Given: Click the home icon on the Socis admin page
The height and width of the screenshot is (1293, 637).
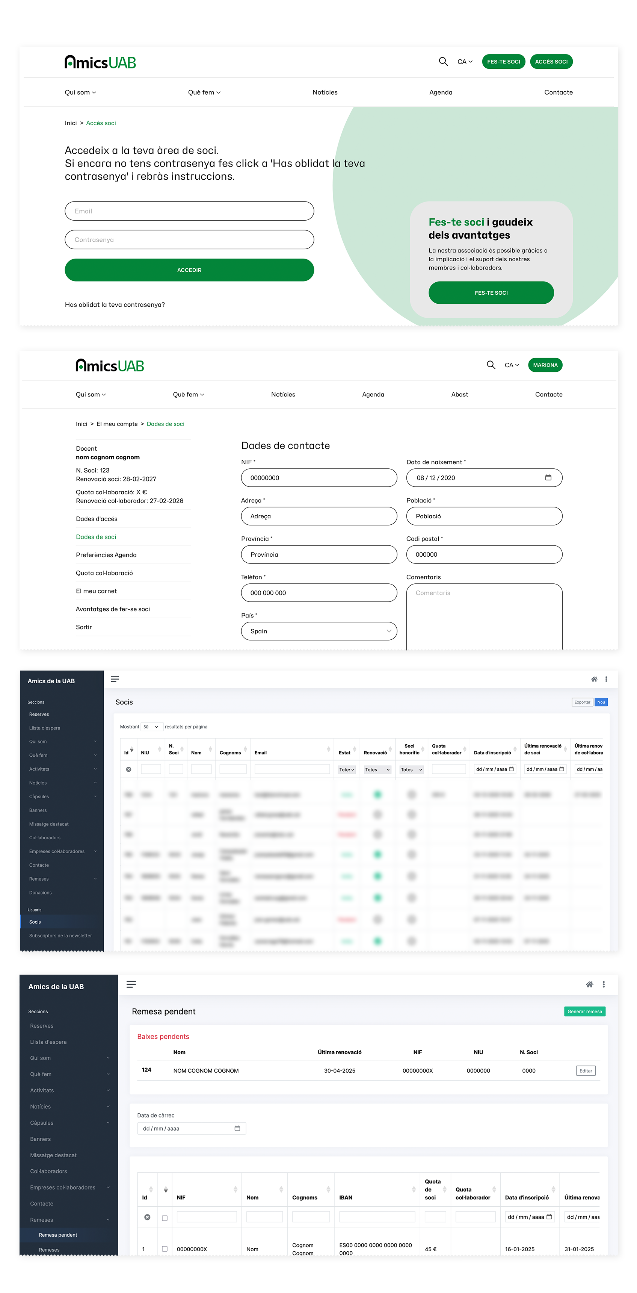Looking at the screenshot, I should (594, 679).
